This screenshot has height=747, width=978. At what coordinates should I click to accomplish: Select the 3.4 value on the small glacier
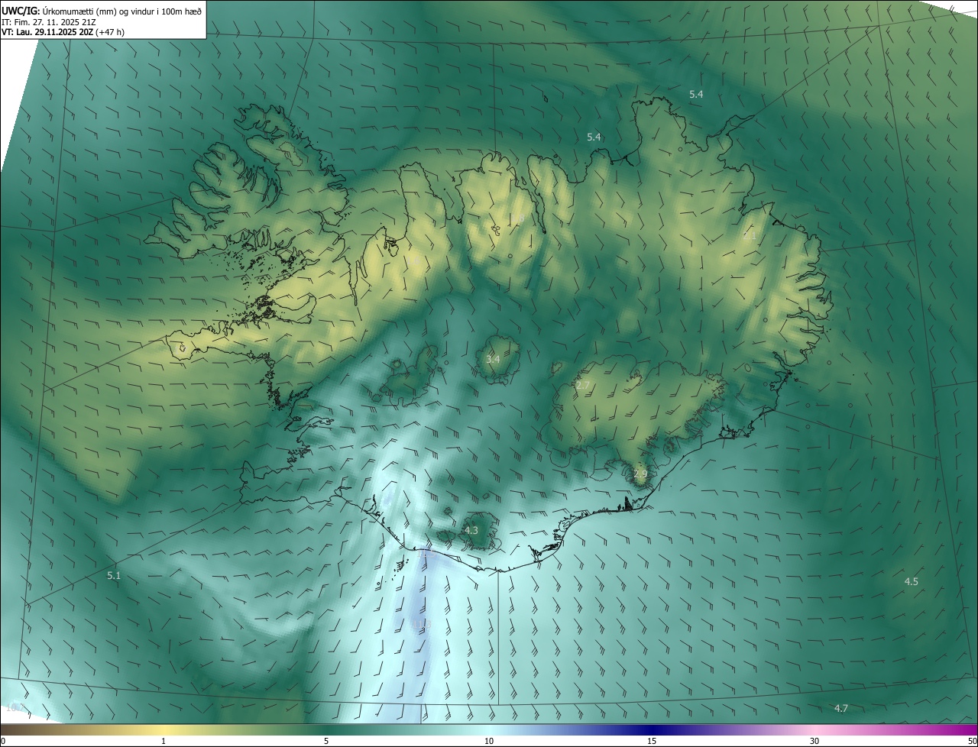[493, 359]
